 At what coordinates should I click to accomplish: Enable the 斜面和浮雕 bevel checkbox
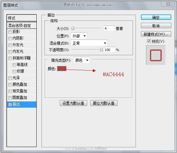[10, 58]
